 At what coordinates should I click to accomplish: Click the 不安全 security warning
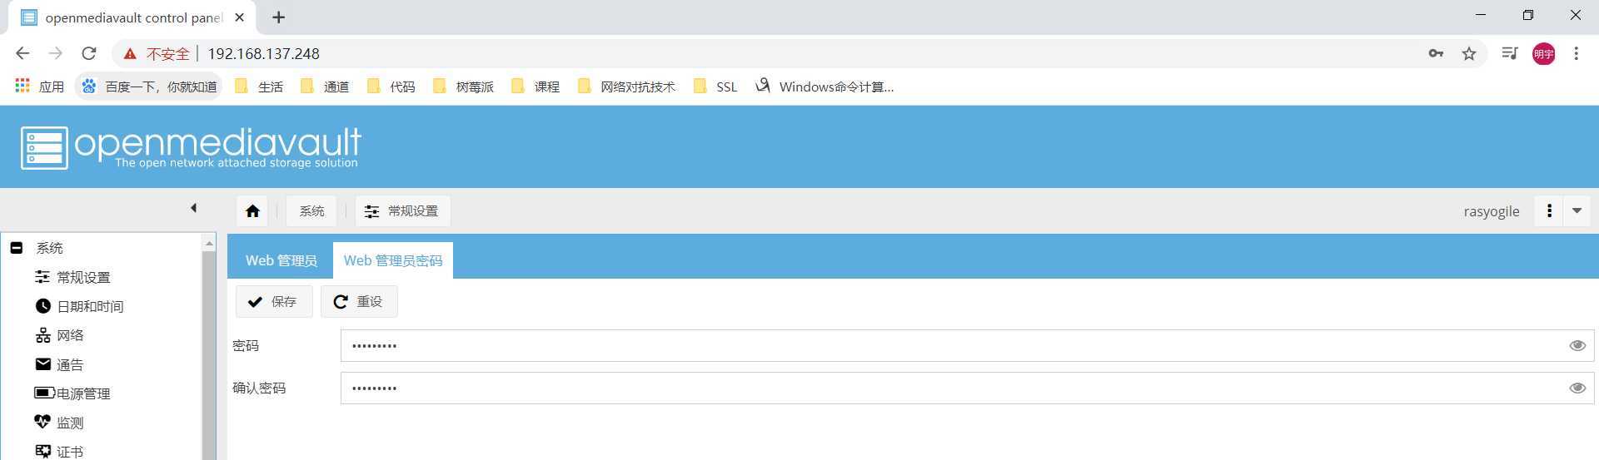pyautogui.click(x=157, y=53)
